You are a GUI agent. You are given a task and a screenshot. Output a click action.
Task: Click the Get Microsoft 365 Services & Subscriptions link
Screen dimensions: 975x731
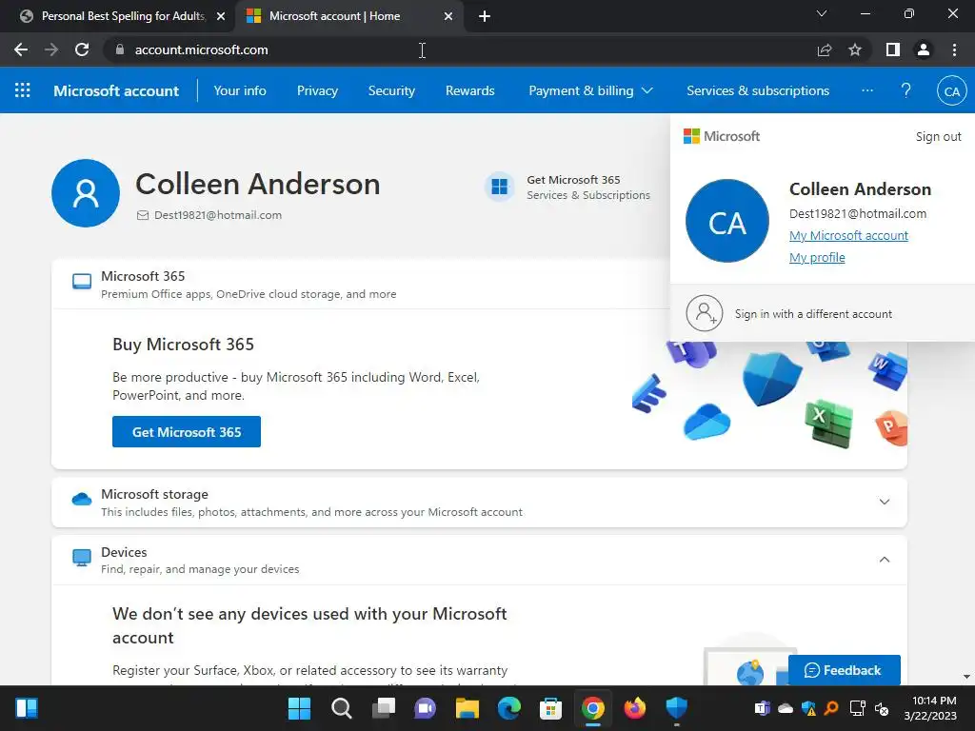588,188
